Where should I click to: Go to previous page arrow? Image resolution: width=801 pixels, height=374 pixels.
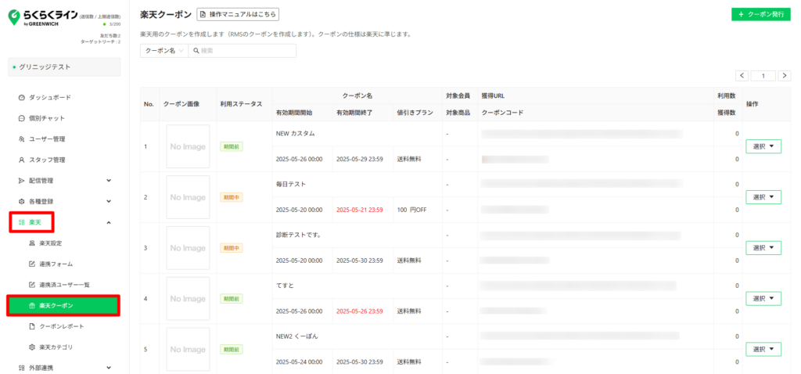pos(742,76)
